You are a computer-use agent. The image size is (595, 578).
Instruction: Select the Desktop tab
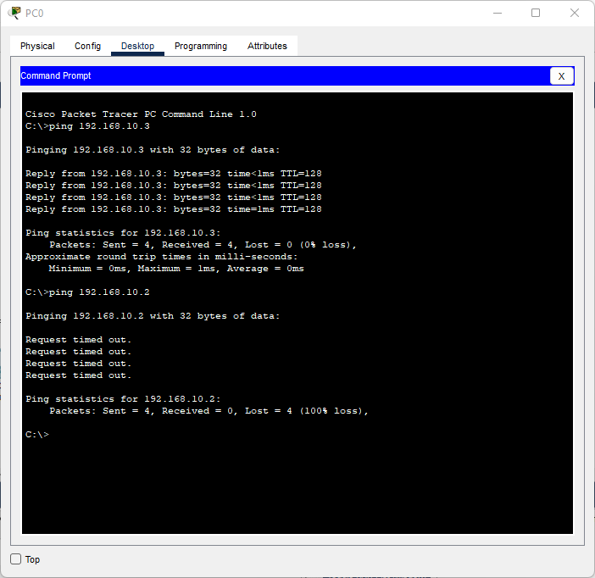pos(137,46)
